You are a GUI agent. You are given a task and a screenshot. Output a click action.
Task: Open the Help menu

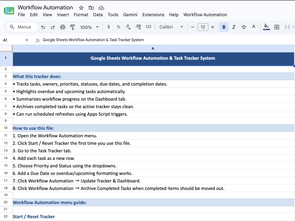[174, 15]
